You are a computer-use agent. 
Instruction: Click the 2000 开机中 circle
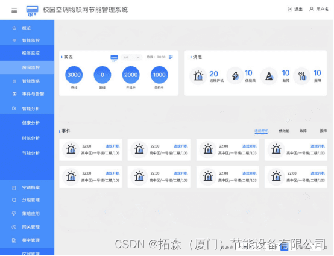131,75
